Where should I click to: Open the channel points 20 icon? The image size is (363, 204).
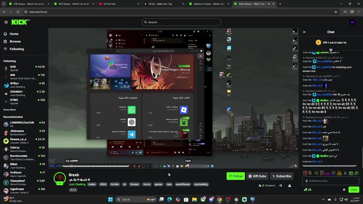pyautogui.click(x=307, y=190)
